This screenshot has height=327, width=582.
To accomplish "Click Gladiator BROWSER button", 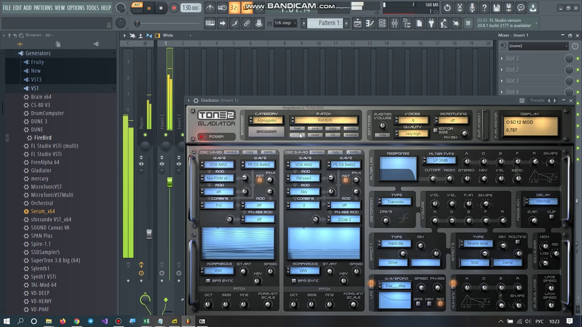I will tap(266, 132).
